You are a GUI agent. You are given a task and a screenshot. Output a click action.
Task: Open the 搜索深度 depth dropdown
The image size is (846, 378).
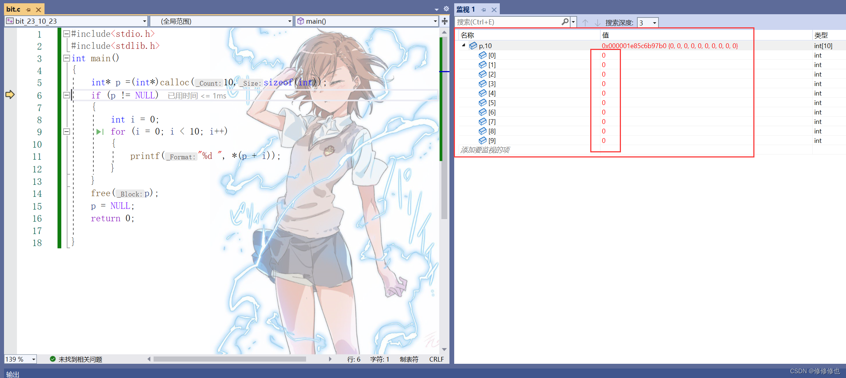coord(648,23)
